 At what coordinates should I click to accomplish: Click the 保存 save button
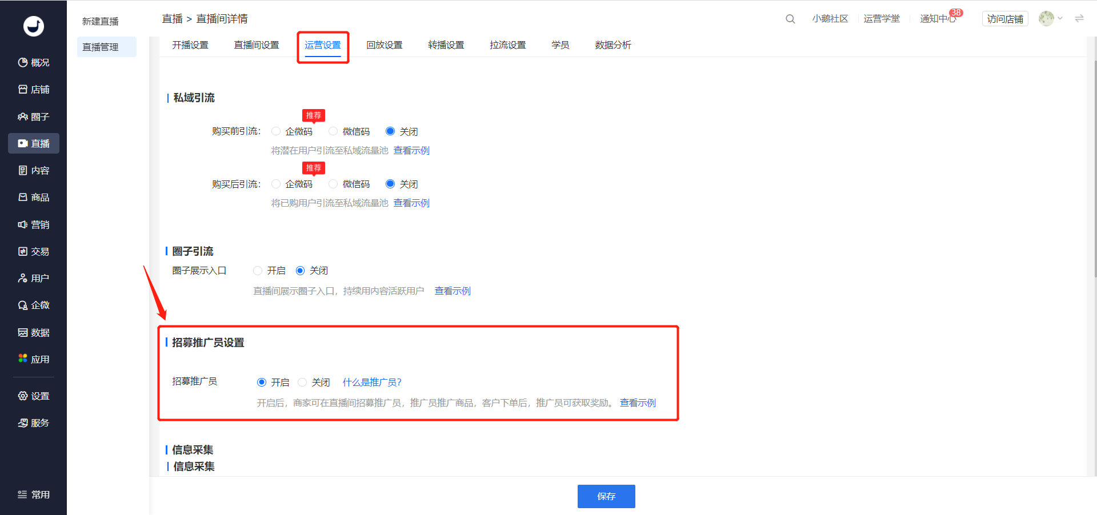(x=606, y=496)
